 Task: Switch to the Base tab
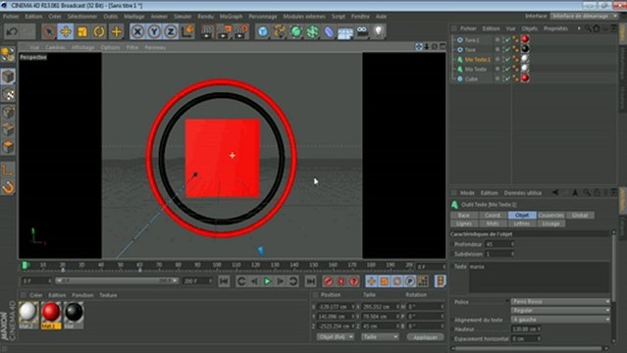click(x=464, y=215)
